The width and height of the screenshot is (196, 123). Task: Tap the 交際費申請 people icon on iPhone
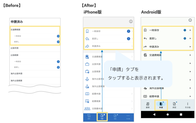87,109
